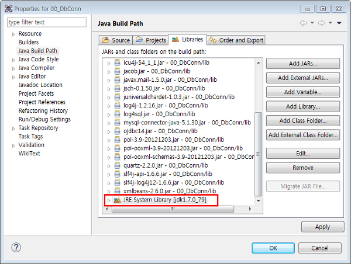Click the Add Variable... button

303,92
